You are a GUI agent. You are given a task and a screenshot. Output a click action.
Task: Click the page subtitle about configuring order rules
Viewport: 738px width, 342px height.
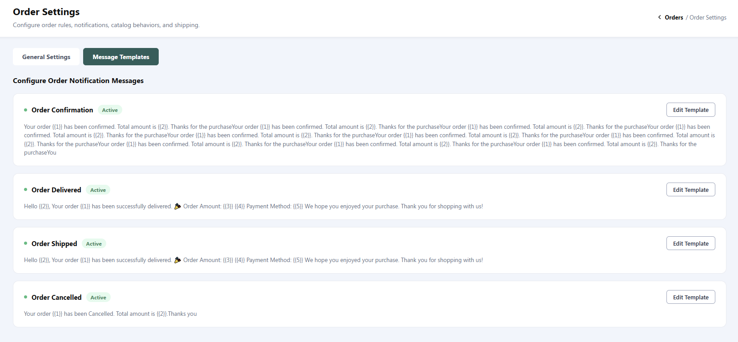click(x=106, y=25)
